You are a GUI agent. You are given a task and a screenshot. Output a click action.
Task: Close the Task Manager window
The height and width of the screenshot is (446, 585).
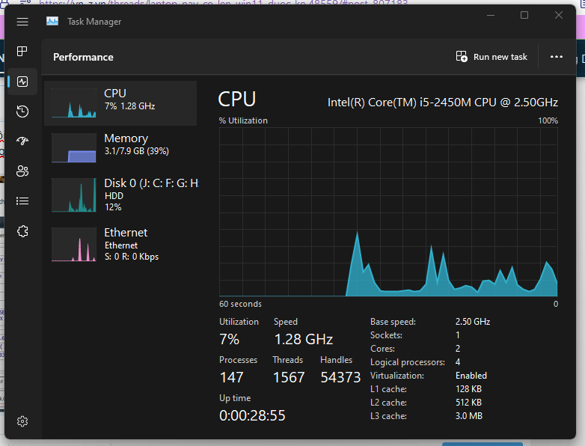click(x=559, y=15)
